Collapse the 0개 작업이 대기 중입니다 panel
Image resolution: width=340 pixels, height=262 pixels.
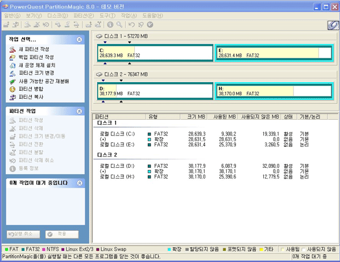click(x=80, y=183)
